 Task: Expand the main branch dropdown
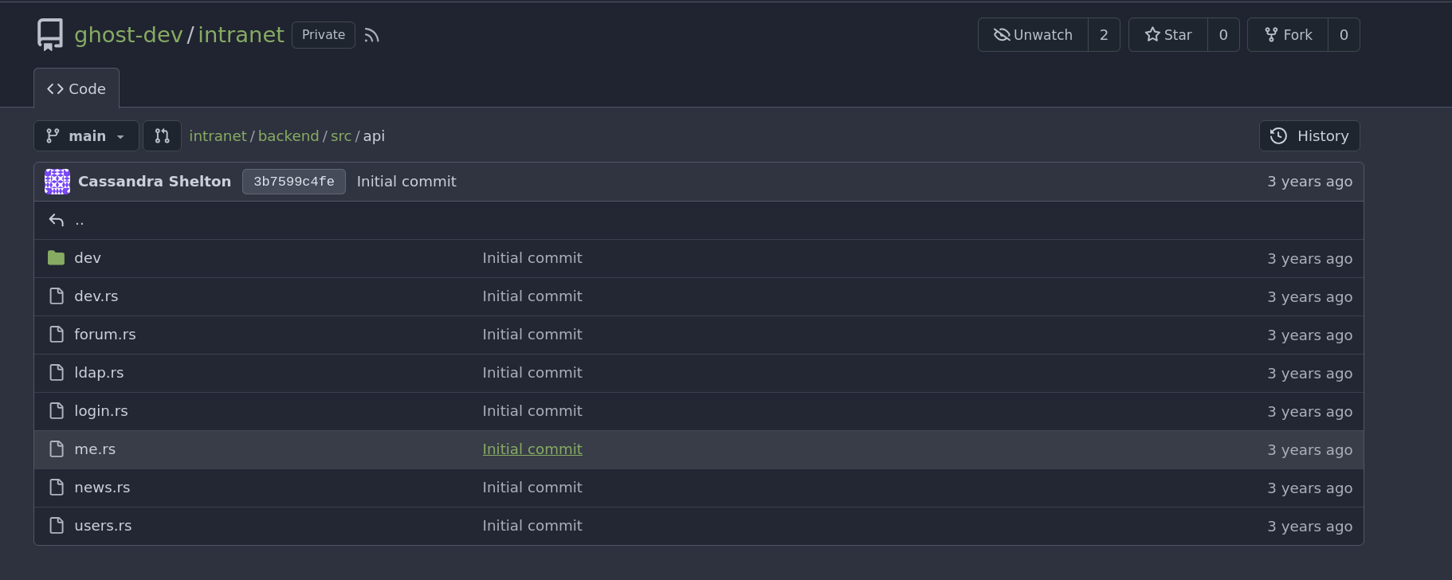coord(86,135)
